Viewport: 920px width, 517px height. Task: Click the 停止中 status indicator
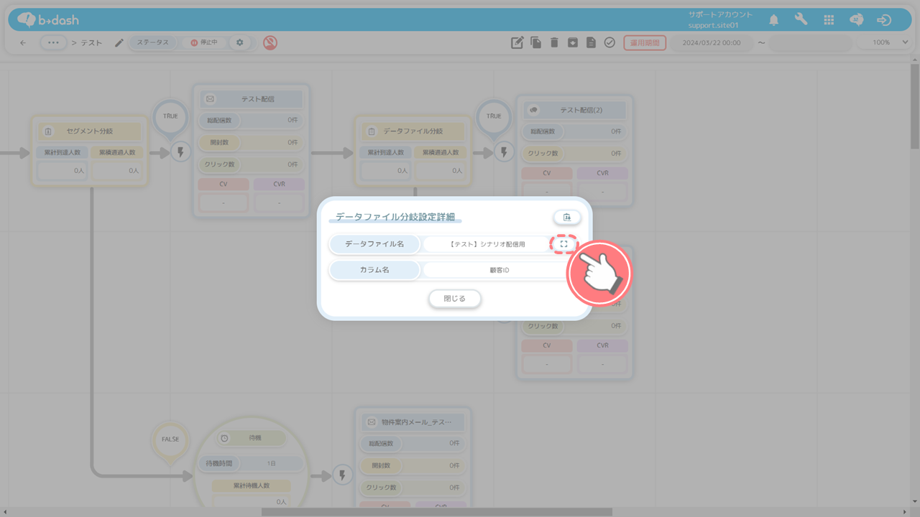coord(204,42)
